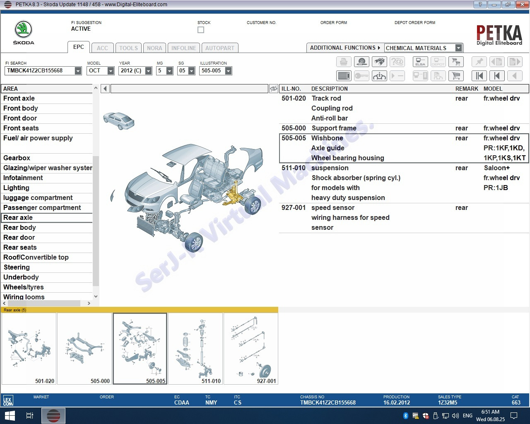The width and height of the screenshot is (530, 424).
Task: Click the binoculars search icon
Action: (x=379, y=62)
